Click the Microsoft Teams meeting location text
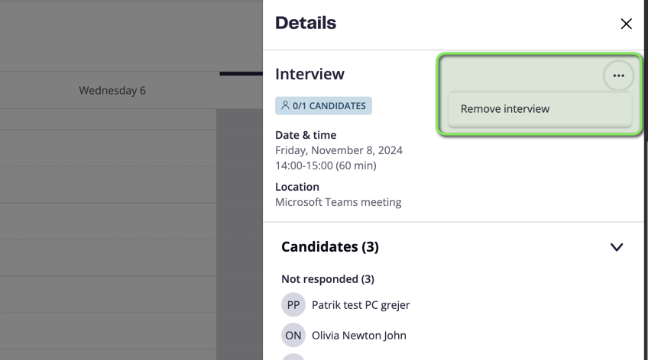This screenshot has width=648, height=360. pyautogui.click(x=338, y=202)
